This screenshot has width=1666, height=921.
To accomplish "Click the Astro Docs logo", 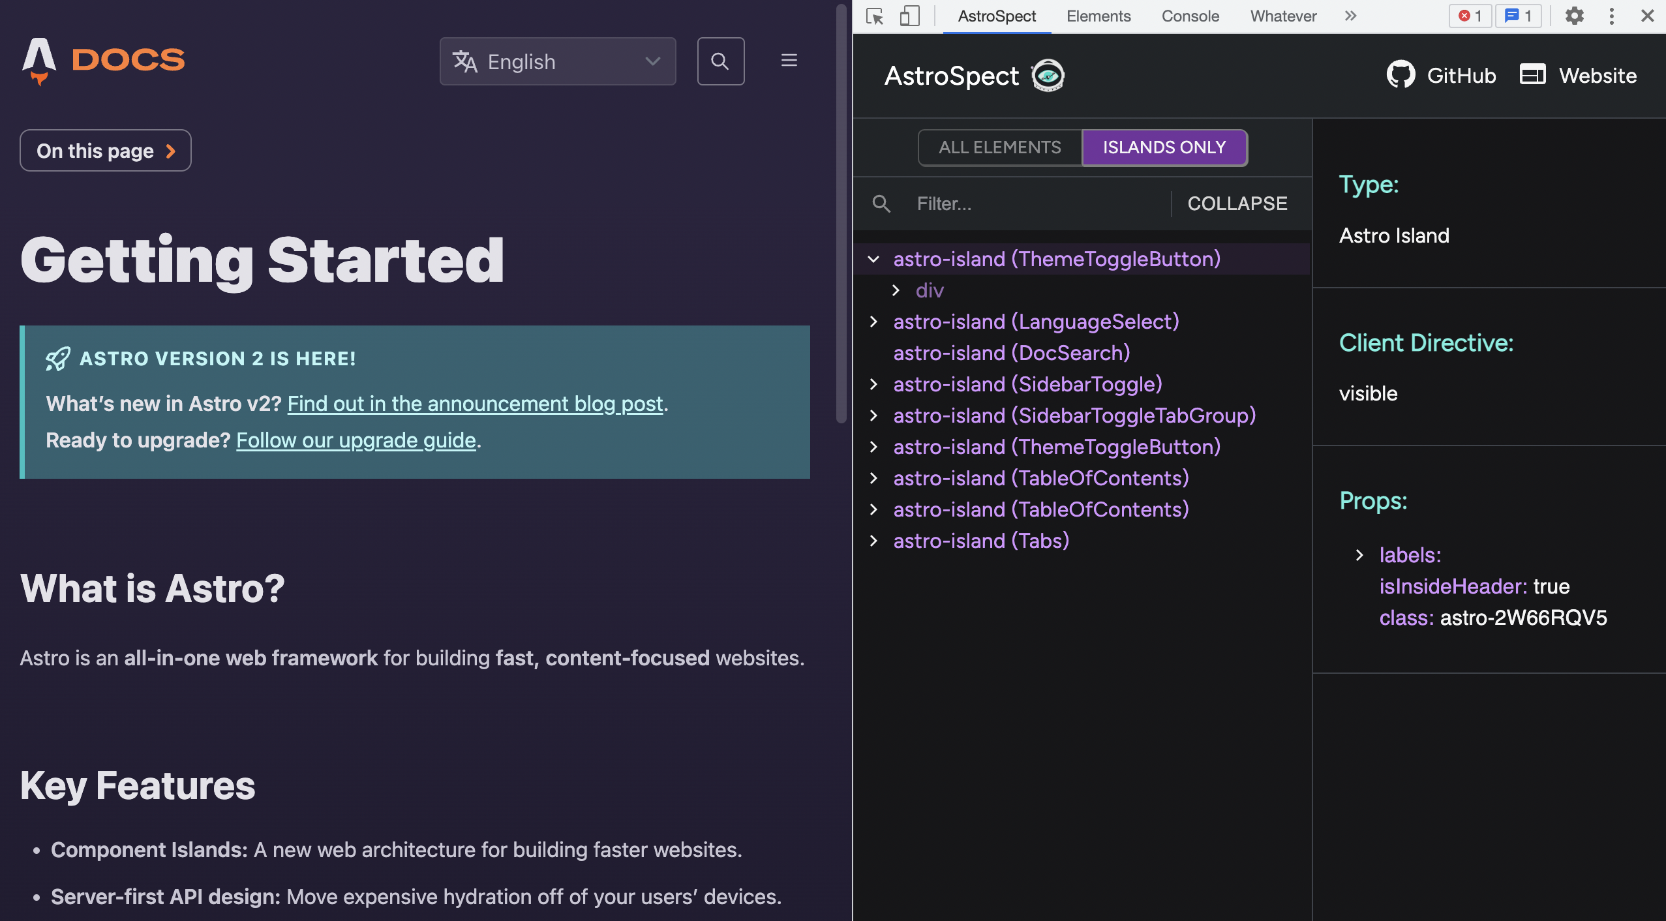I will (x=104, y=61).
